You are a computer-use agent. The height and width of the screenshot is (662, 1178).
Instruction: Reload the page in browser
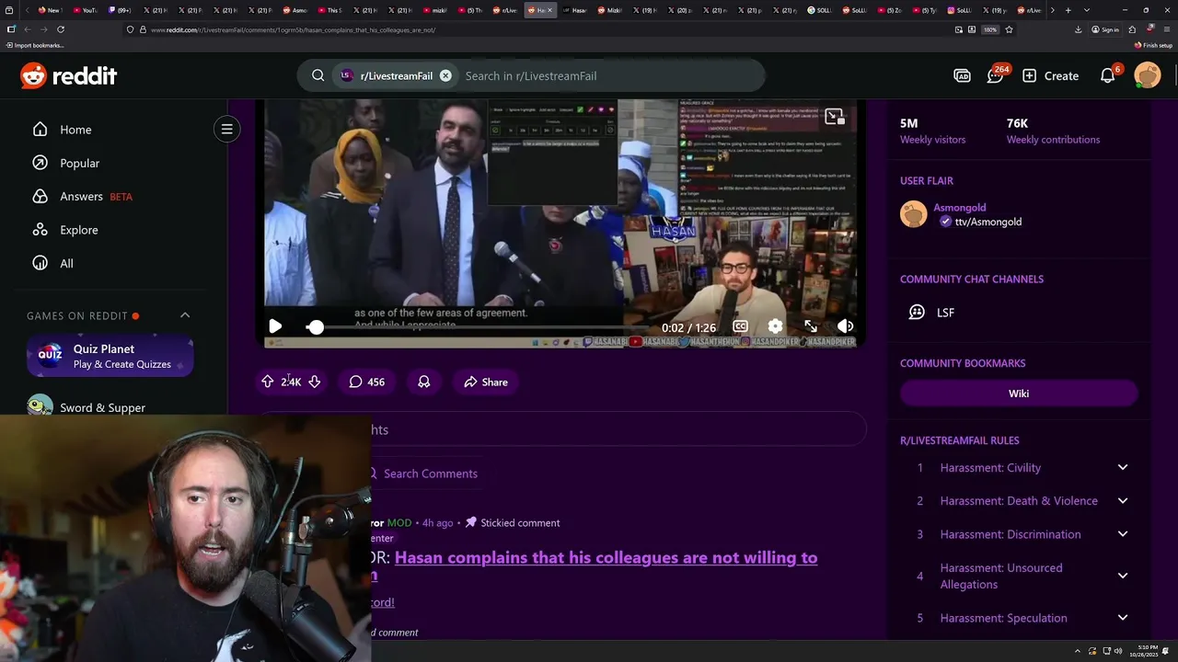[x=61, y=29]
